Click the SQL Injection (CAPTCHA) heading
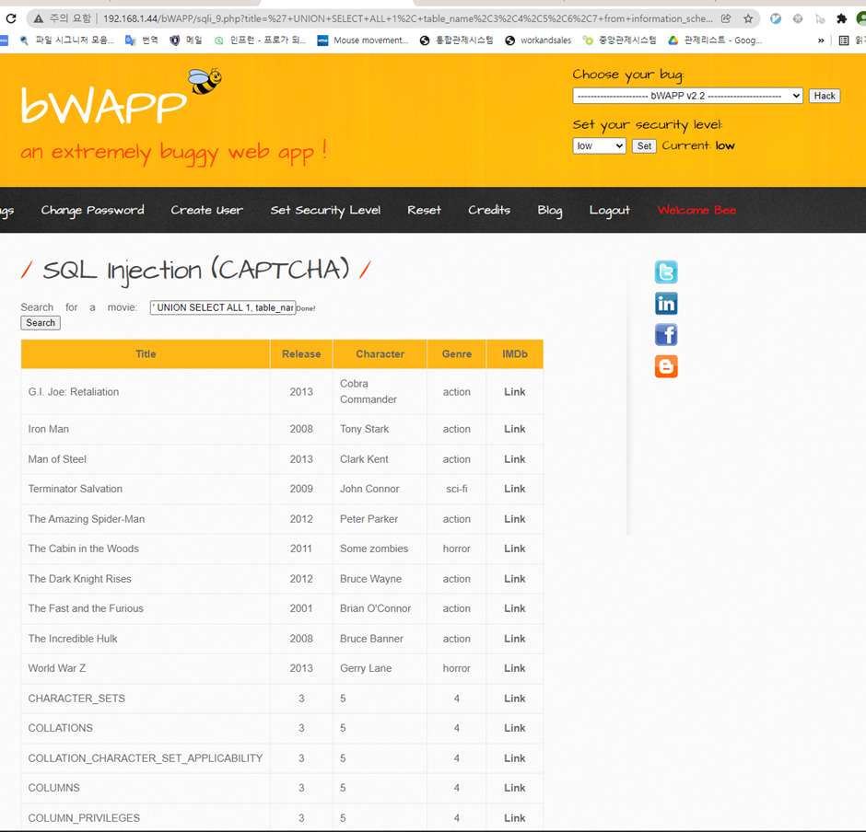Image resolution: width=866 pixels, height=832 pixels. point(196,271)
